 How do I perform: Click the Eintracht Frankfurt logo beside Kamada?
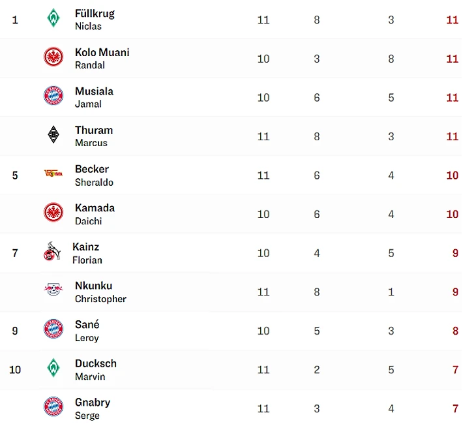click(x=53, y=213)
